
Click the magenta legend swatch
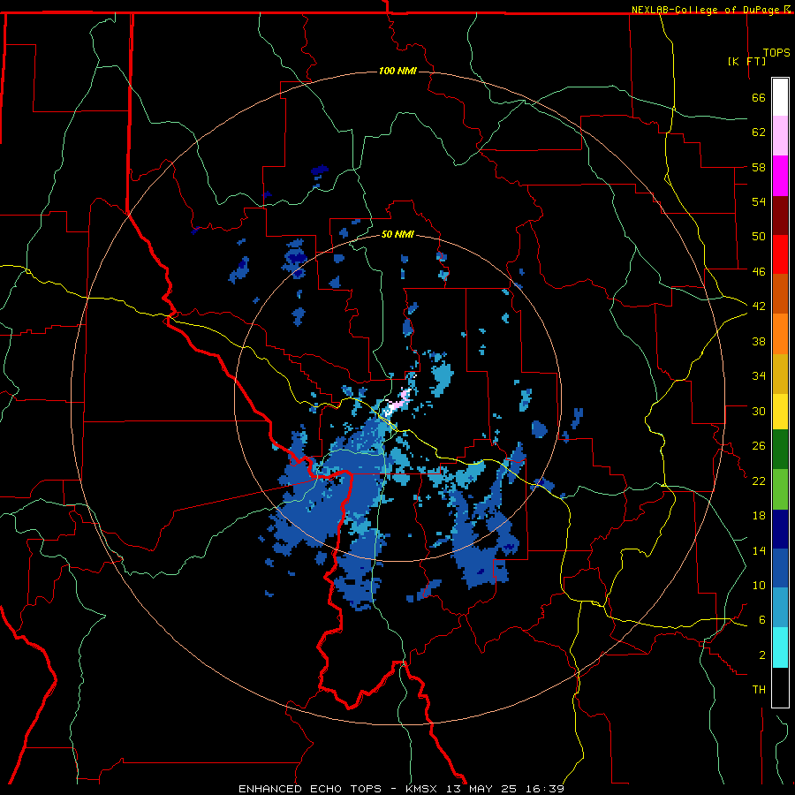[780, 176]
